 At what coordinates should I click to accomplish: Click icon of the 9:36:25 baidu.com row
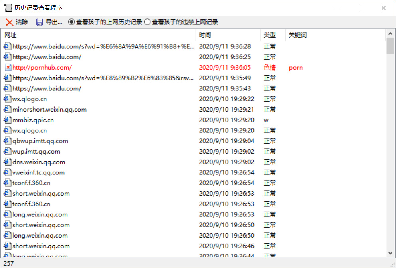pyautogui.click(x=7, y=57)
